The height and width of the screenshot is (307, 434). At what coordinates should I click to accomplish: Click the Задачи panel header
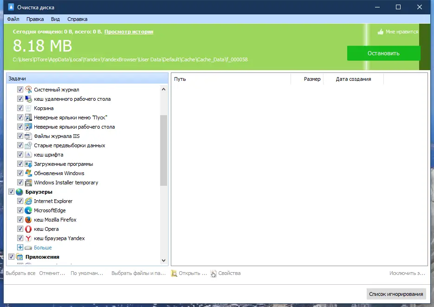pyautogui.click(x=87, y=78)
